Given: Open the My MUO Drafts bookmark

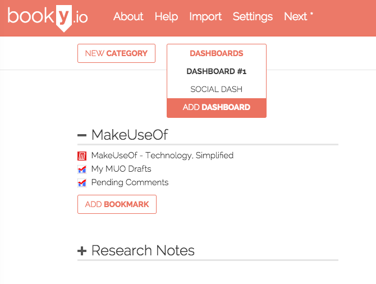Looking at the screenshot, I should pos(121,169).
